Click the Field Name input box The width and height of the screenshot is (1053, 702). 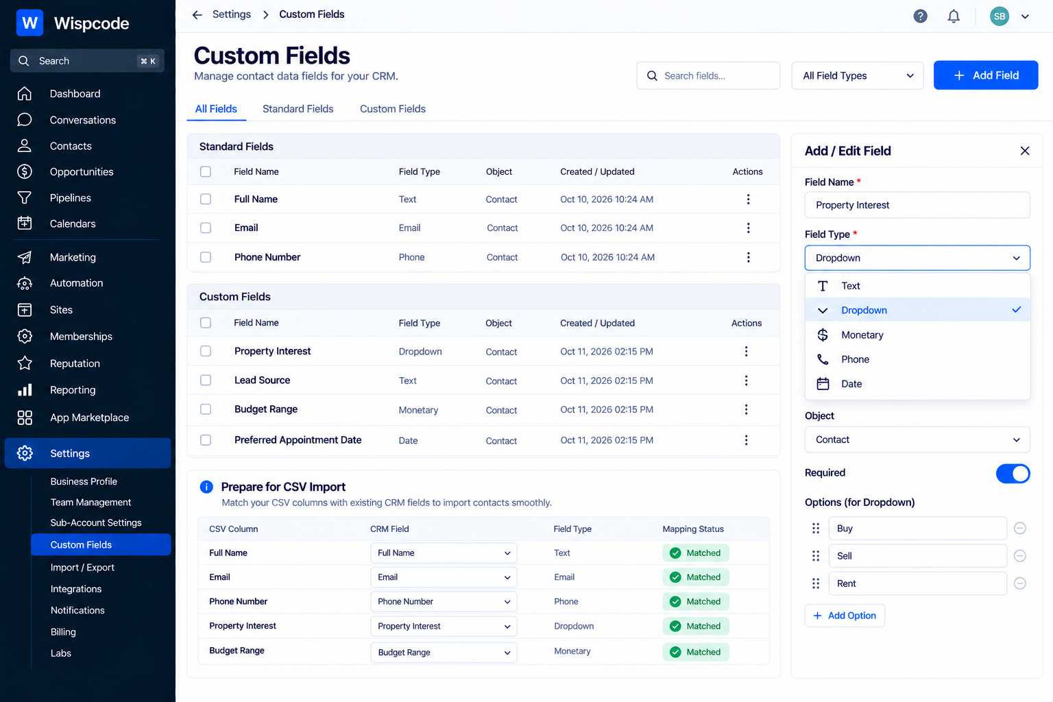(x=917, y=205)
